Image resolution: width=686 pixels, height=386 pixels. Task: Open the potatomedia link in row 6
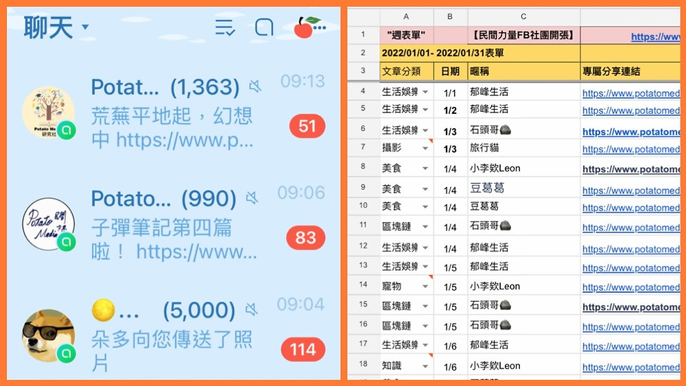point(631,132)
